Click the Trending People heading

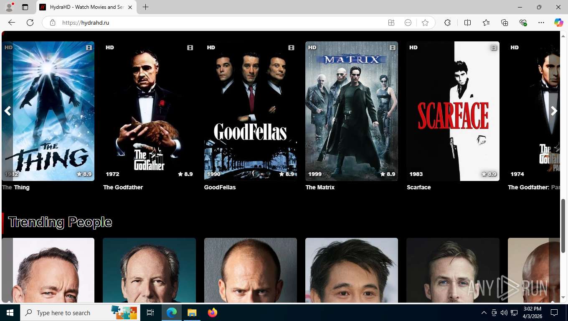click(x=60, y=222)
